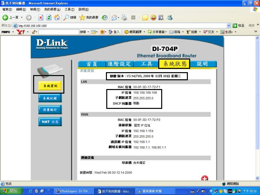Open the 流量統計 sidebar button
Viewport: 260px width, 195px height.
tap(50, 110)
